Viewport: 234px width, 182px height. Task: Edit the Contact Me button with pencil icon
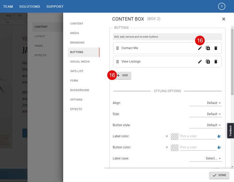200,48
